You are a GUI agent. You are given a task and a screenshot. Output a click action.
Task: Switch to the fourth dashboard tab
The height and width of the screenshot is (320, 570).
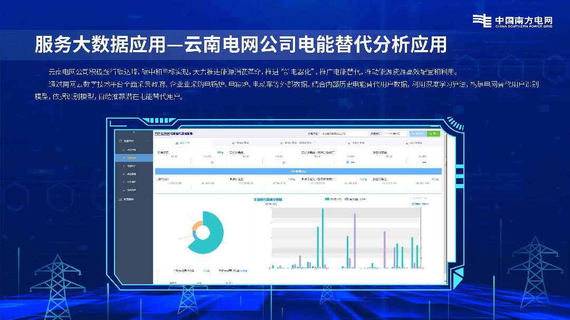(x=356, y=143)
